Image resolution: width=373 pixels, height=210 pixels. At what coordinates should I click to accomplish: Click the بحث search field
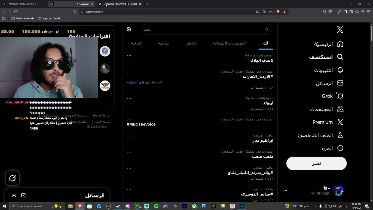[207, 29]
